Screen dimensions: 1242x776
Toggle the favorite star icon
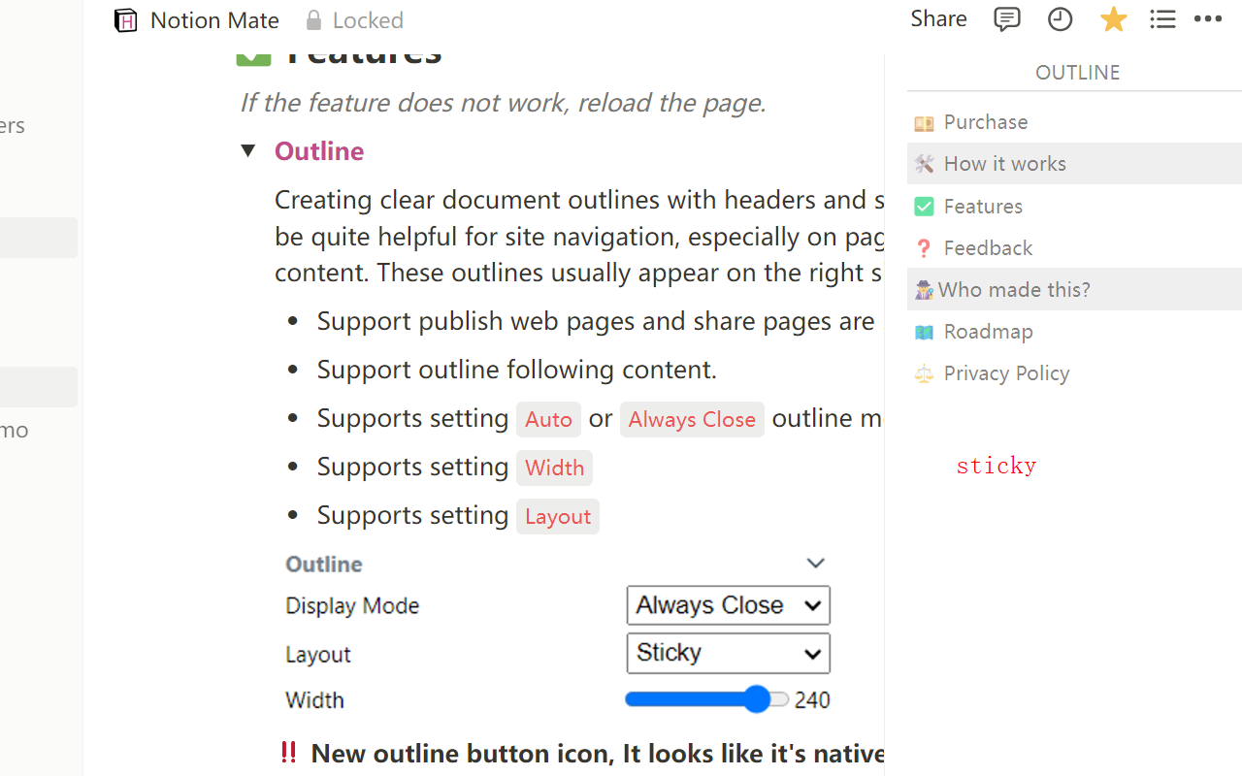click(1113, 19)
